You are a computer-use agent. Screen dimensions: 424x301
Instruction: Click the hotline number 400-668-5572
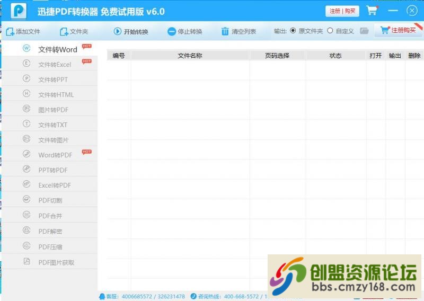[x=242, y=297]
